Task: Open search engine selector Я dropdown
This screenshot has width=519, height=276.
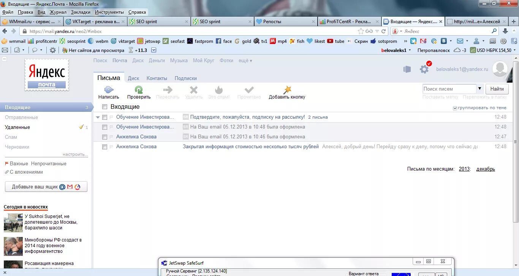Action: pyautogui.click(x=397, y=31)
